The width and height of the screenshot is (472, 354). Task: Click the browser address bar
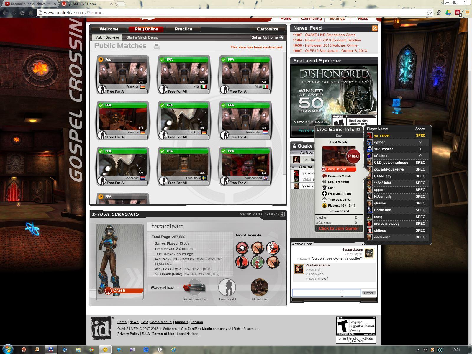point(235,12)
